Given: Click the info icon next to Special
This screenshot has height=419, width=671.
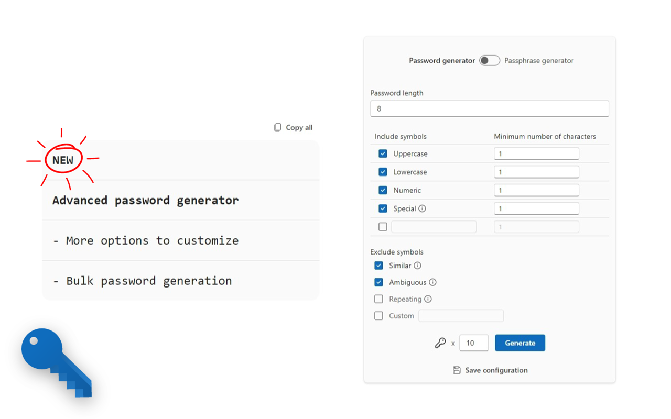Looking at the screenshot, I should [x=423, y=208].
